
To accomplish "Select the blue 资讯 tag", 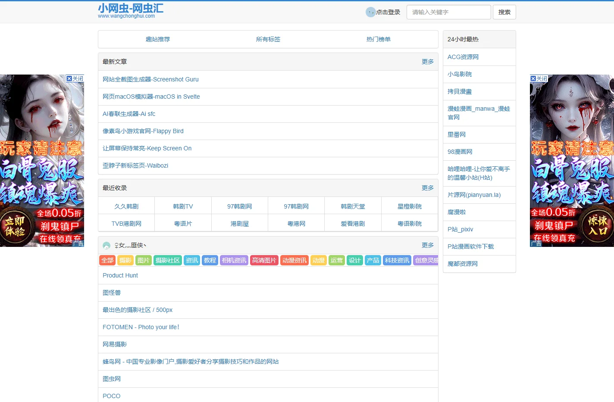I will point(192,260).
